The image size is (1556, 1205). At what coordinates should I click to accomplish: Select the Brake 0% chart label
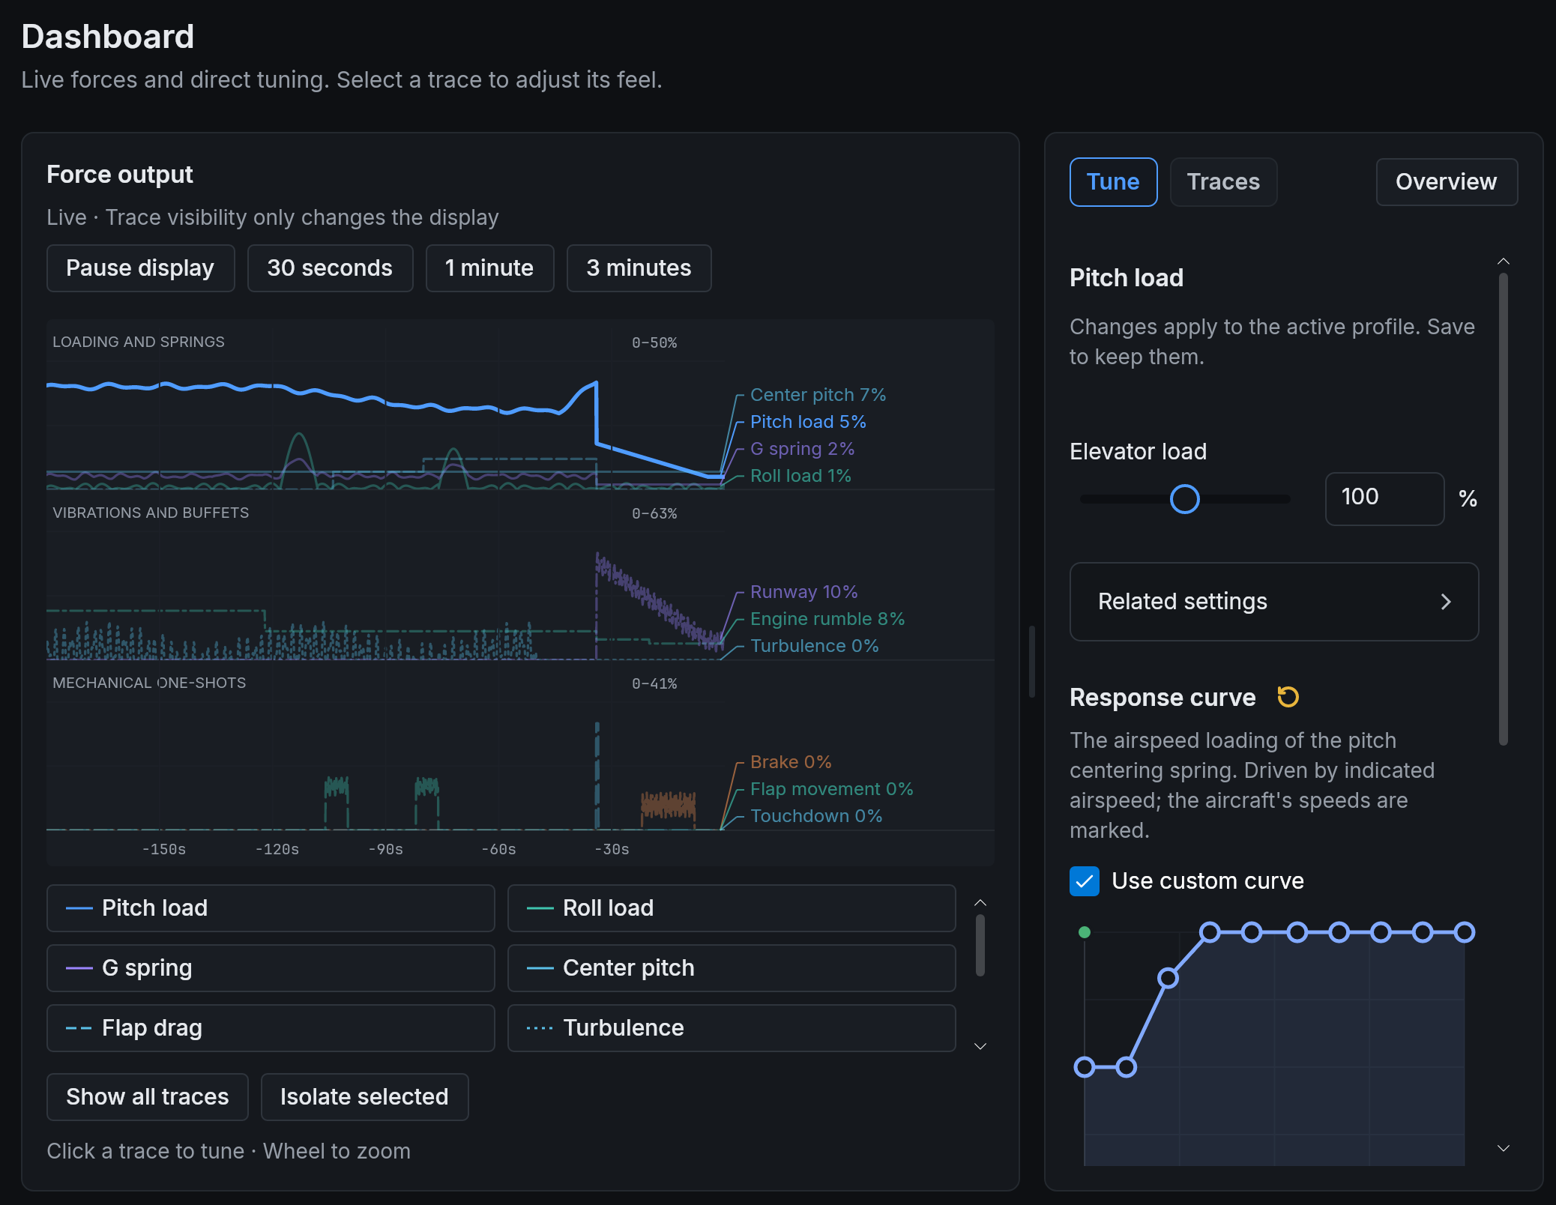791,762
